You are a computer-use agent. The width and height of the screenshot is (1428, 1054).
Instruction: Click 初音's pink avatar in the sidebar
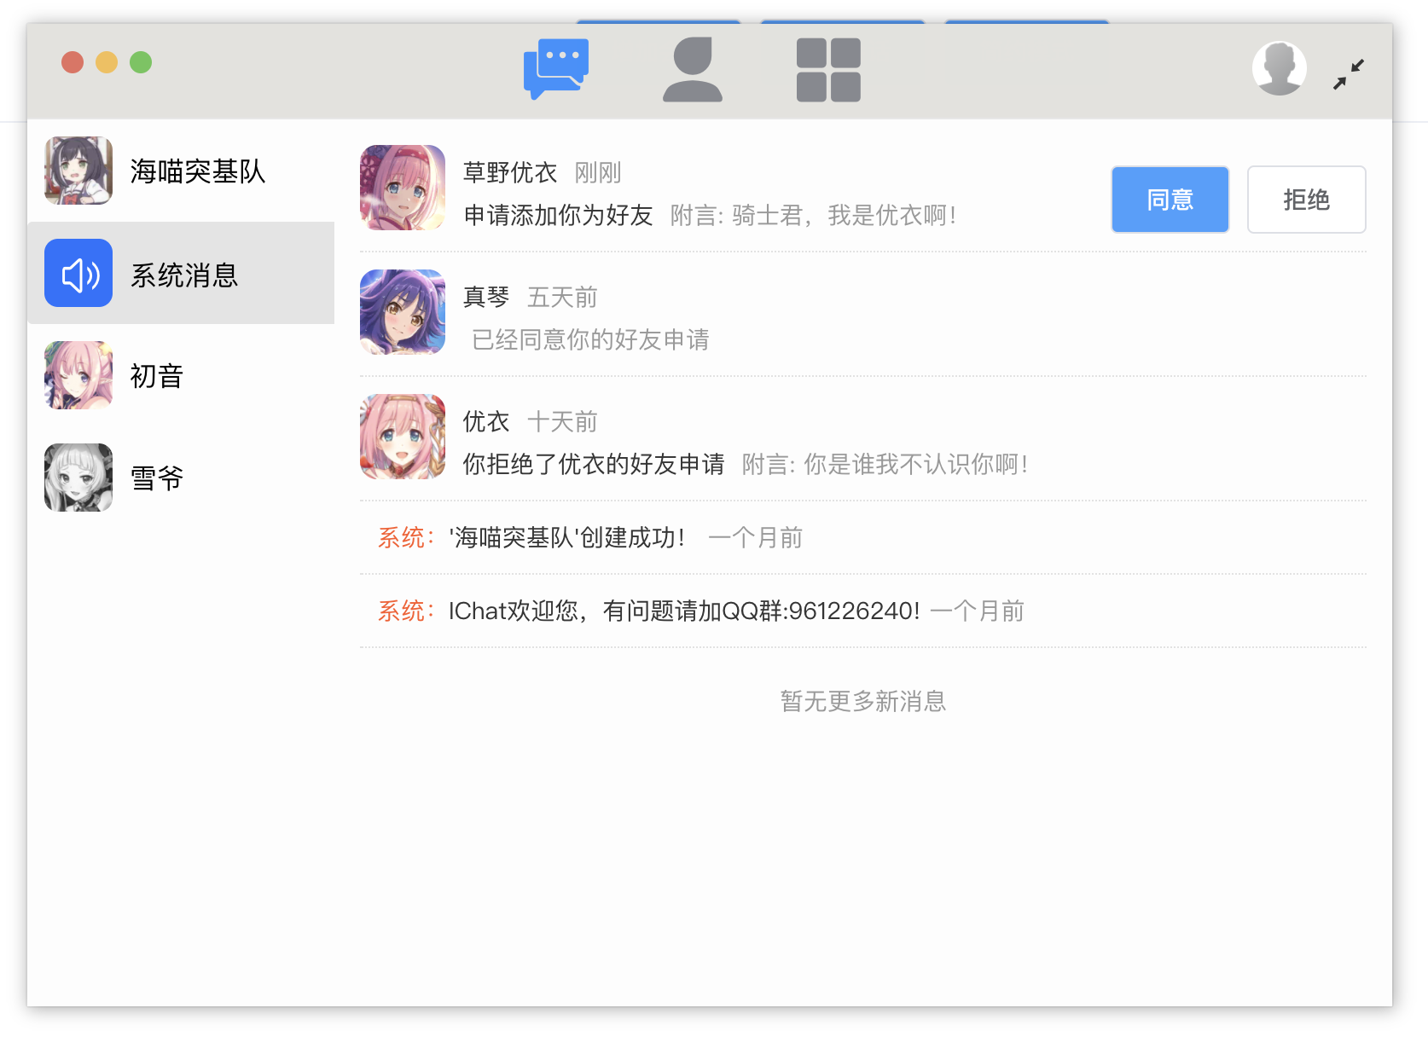[78, 375]
